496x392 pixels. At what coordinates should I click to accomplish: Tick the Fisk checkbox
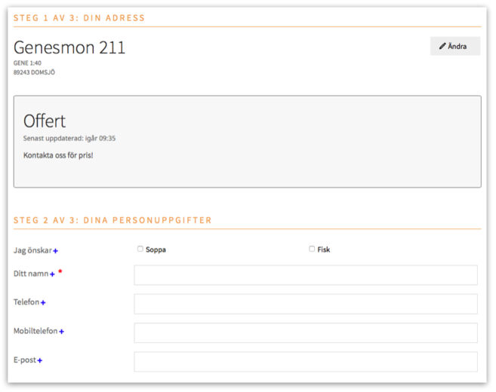(x=312, y=249)
